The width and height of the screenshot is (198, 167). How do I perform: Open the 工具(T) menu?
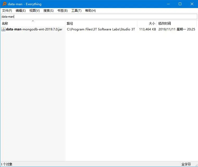tap(76, 11)
